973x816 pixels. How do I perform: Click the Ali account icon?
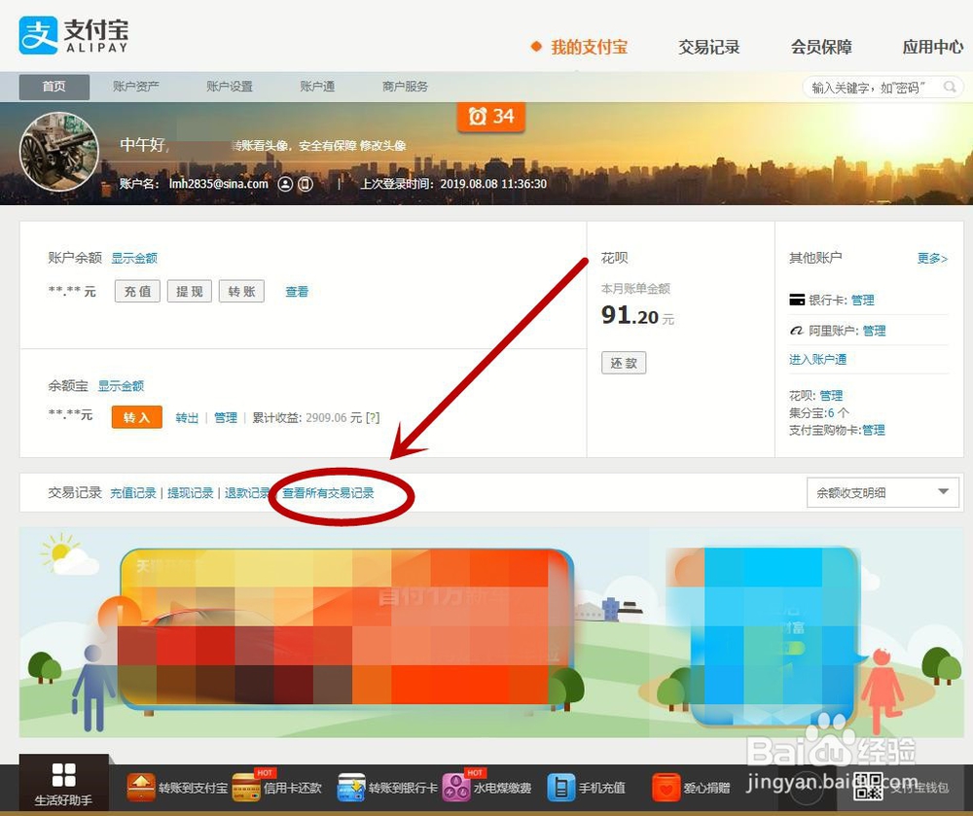(x=797, y=331)
